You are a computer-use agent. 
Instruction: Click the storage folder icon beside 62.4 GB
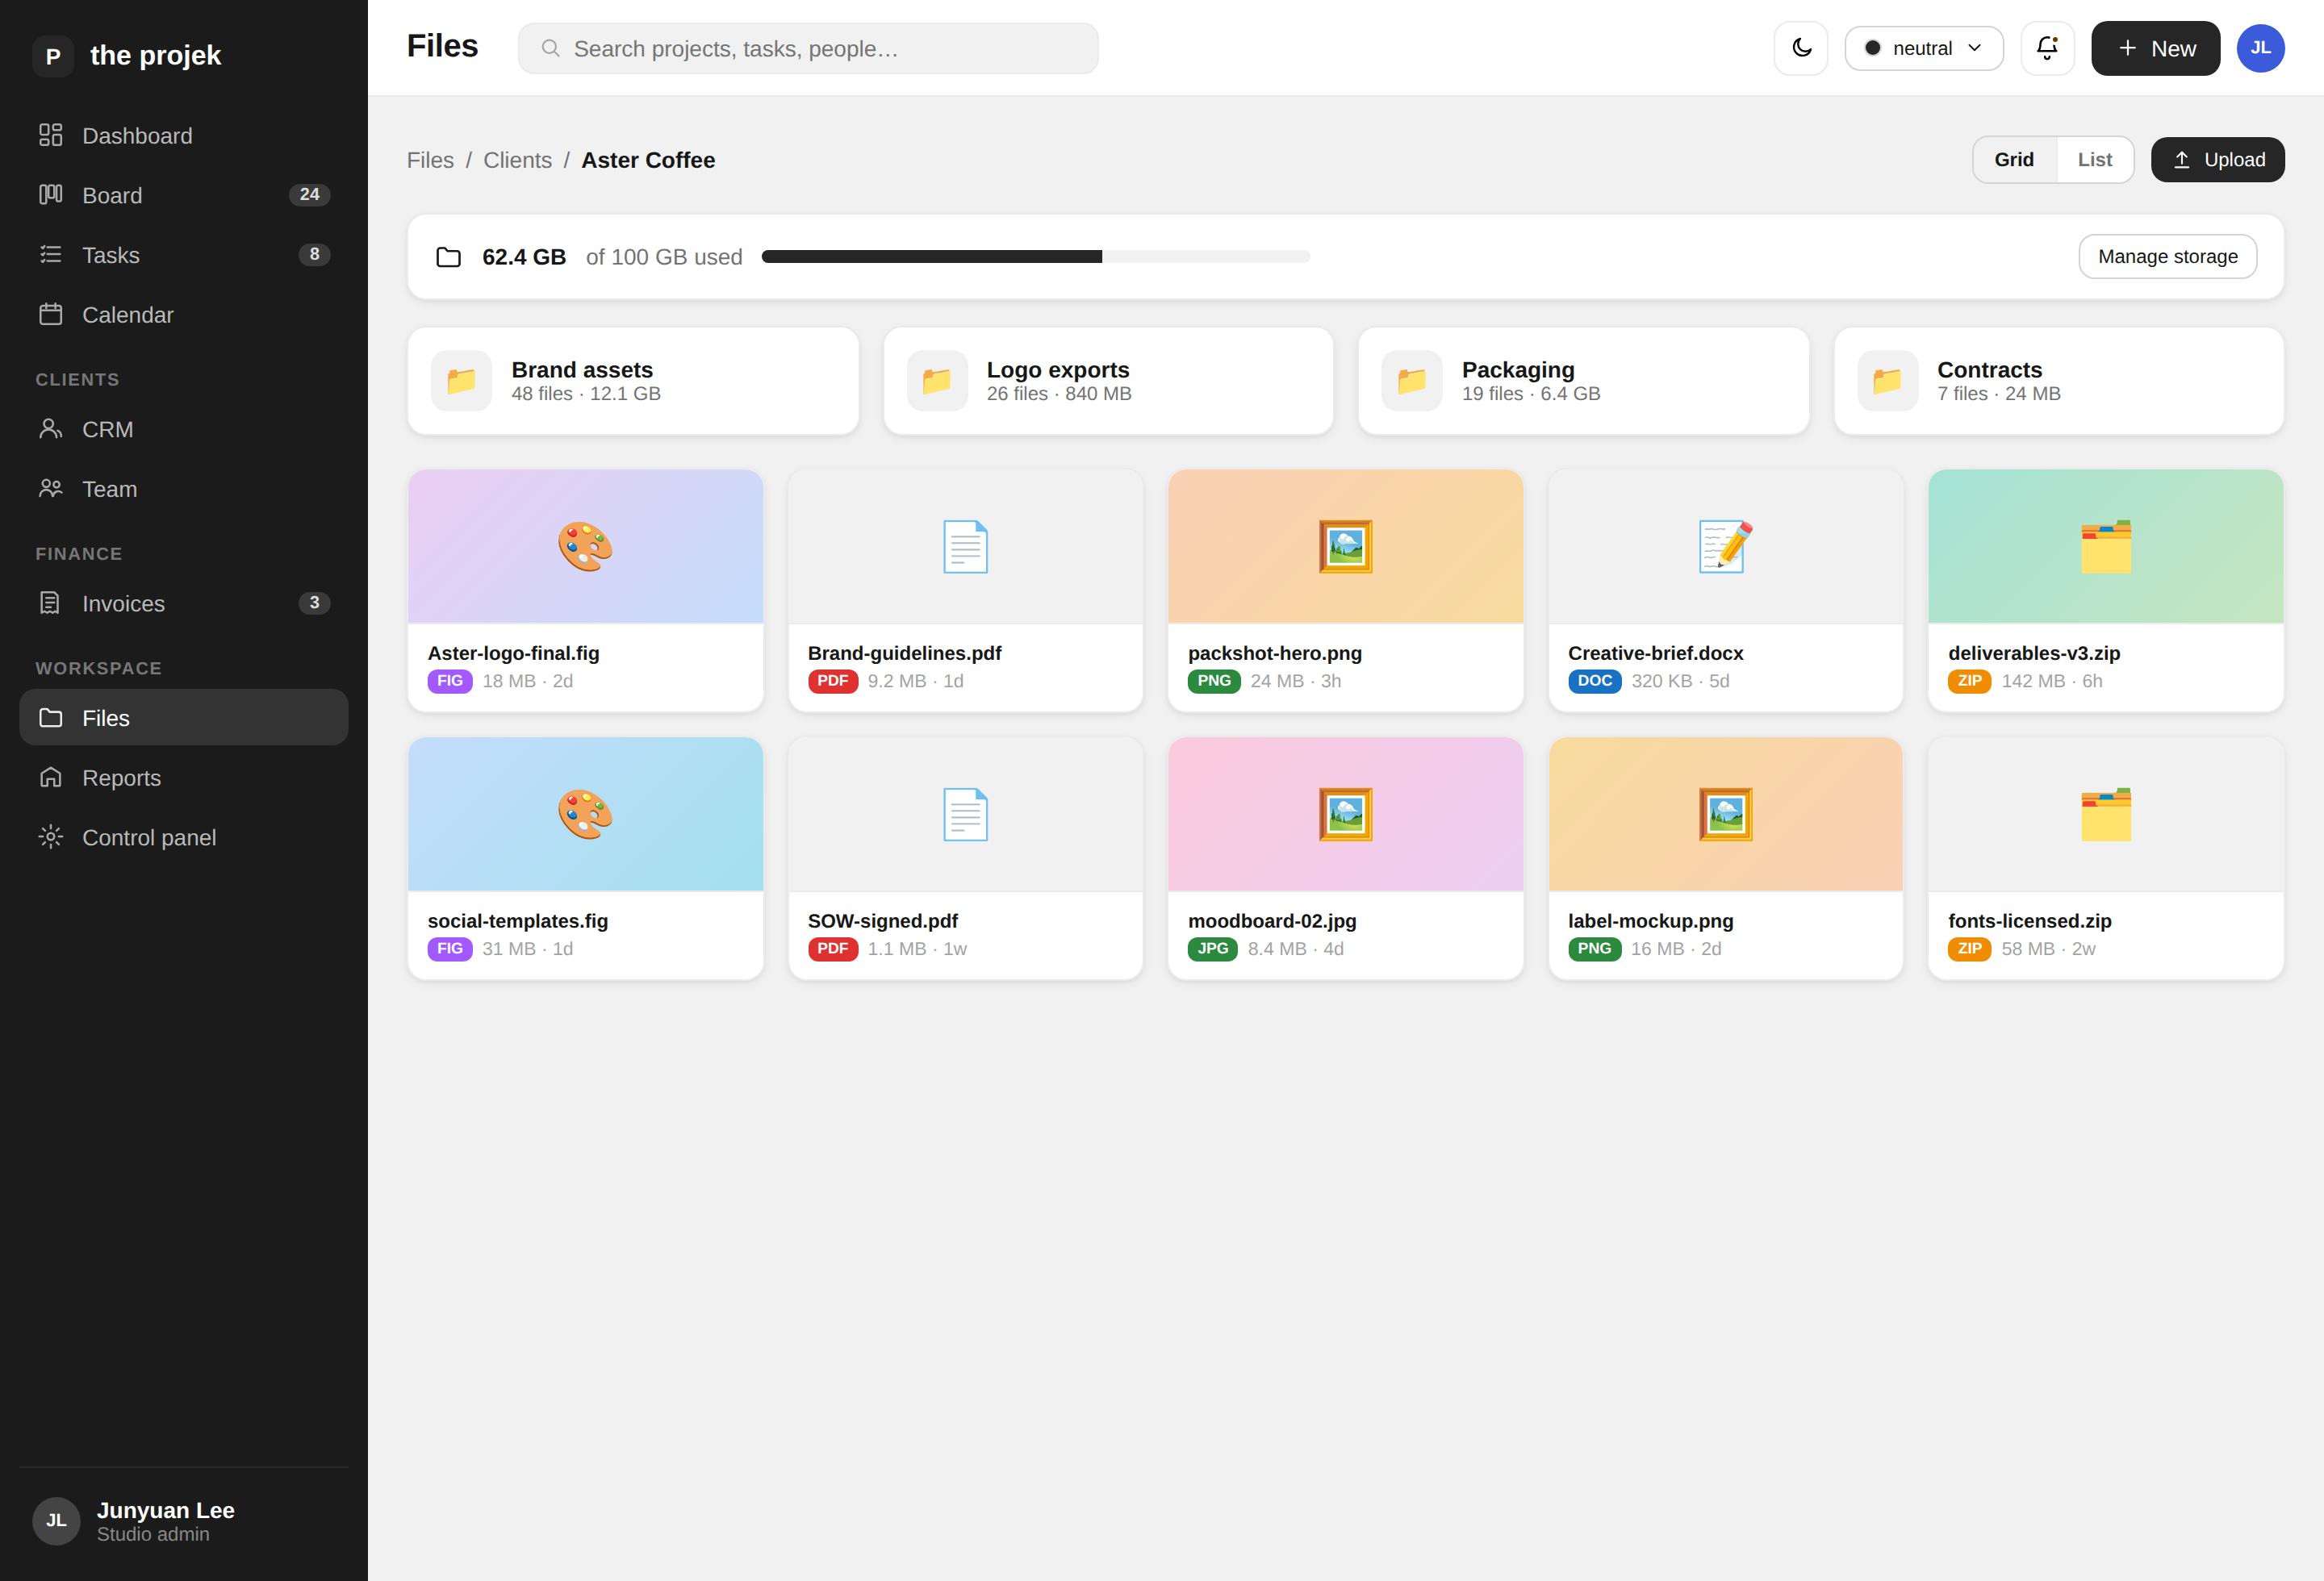click(x=448, y=257)
